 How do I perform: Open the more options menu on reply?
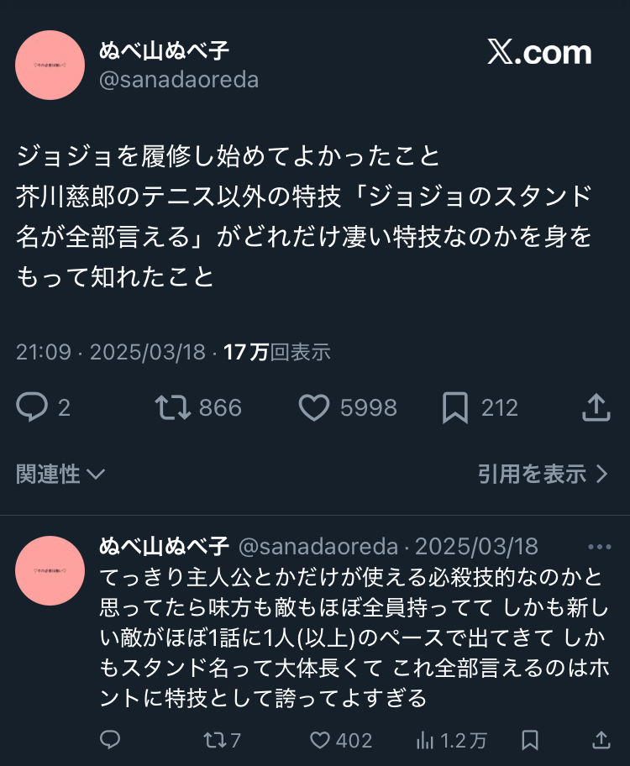click(599, 547)
